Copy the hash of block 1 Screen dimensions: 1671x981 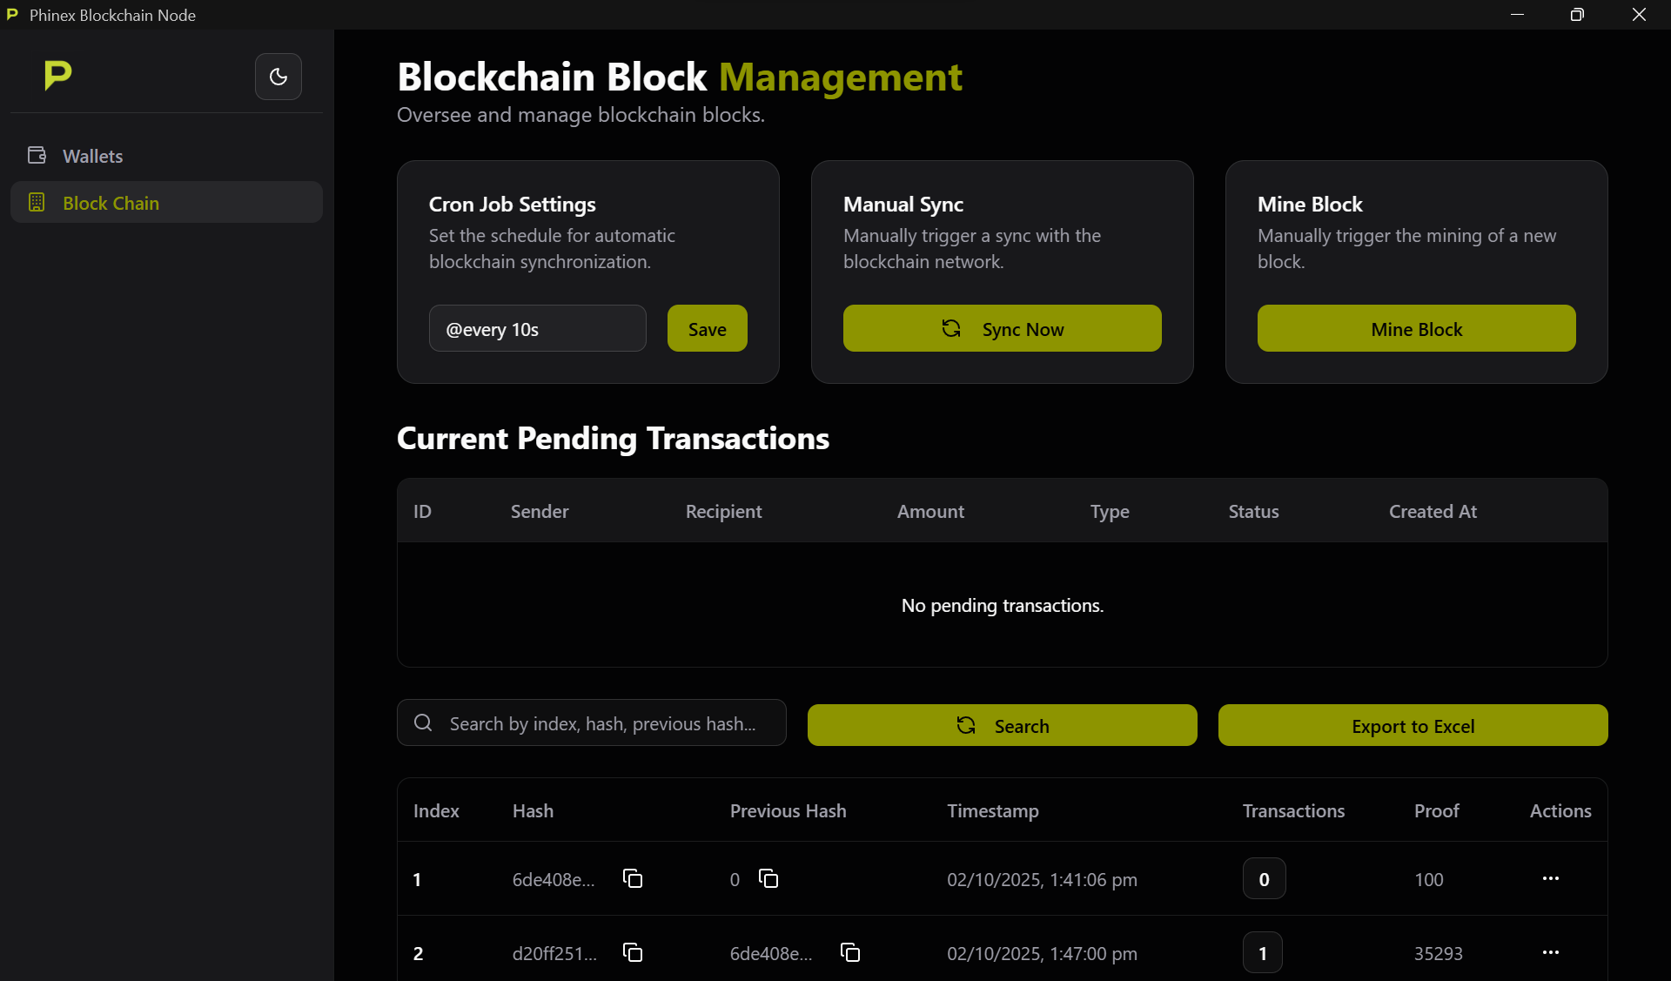(633, 878)
